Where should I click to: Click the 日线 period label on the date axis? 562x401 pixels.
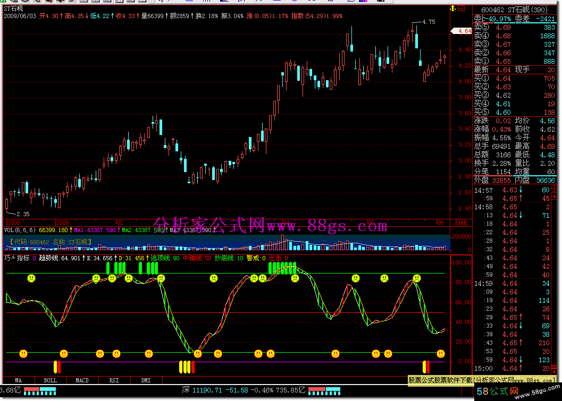[461, 223]
